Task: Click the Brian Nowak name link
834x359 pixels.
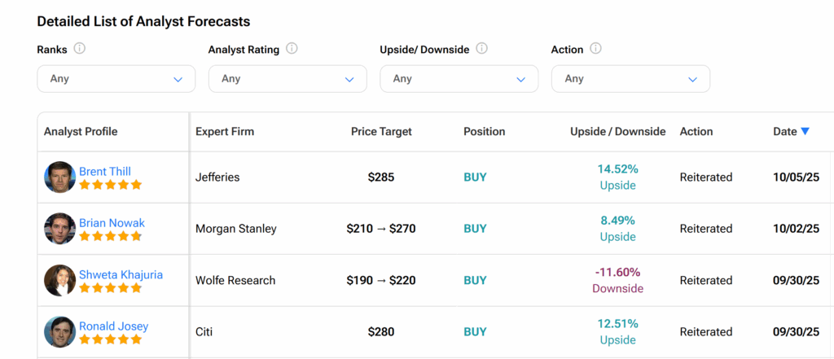Action: tap(112, 222)
